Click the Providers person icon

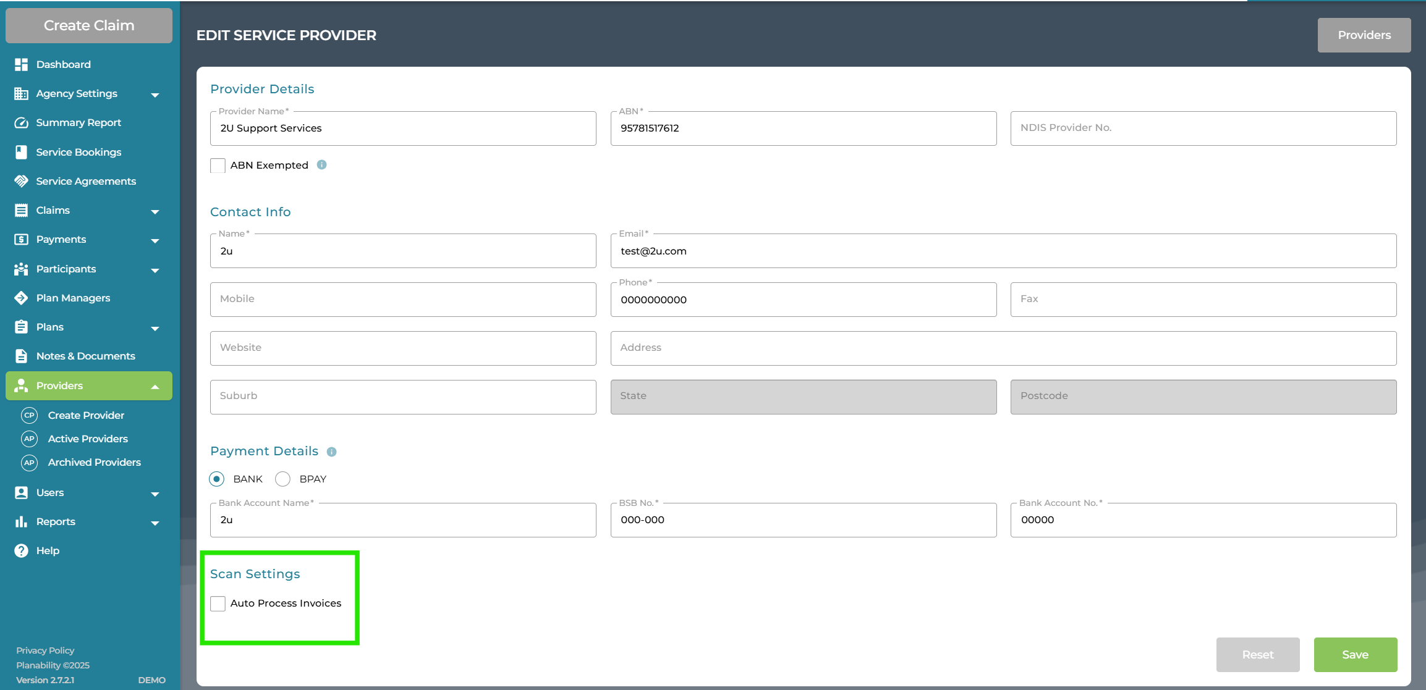(x=21, y=385)
